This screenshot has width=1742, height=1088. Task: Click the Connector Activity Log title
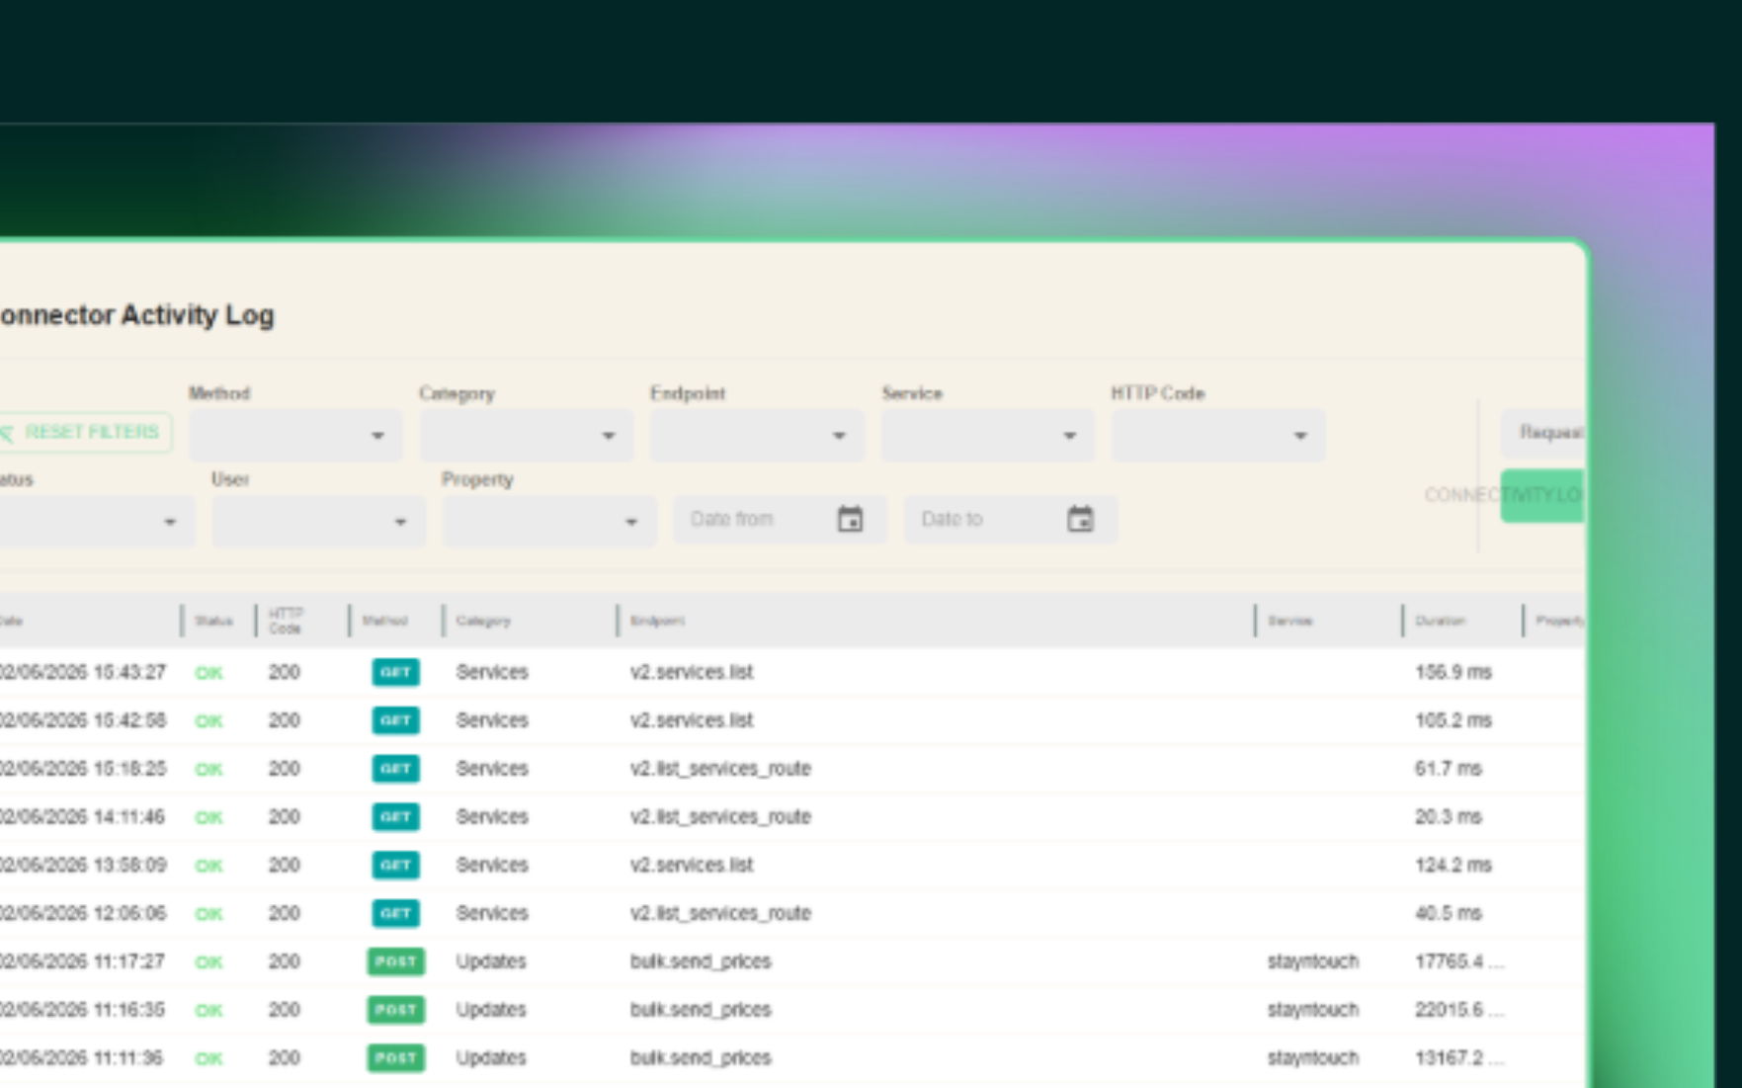click(x=137, y=315)
